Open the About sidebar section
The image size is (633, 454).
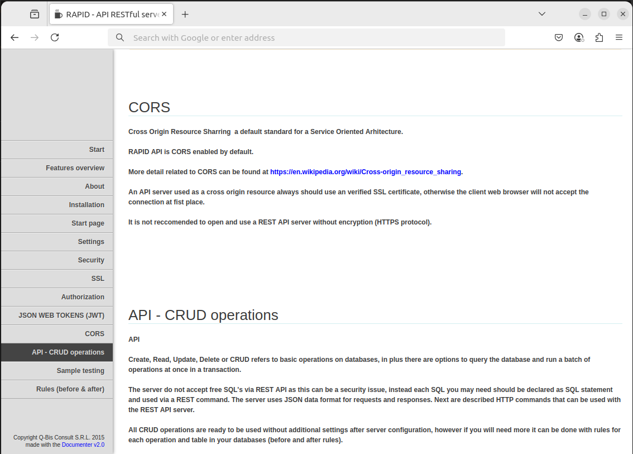point(57,187)
